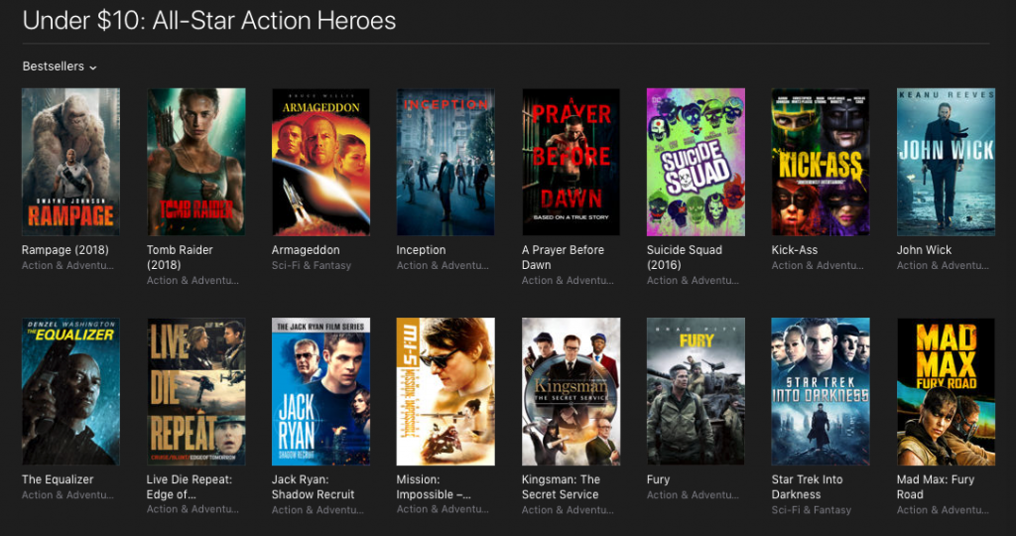This screenshot has width=1016, height=536.
Task: Click 'Mad Max: Fury Road' title
Action: tap(935, 486)
